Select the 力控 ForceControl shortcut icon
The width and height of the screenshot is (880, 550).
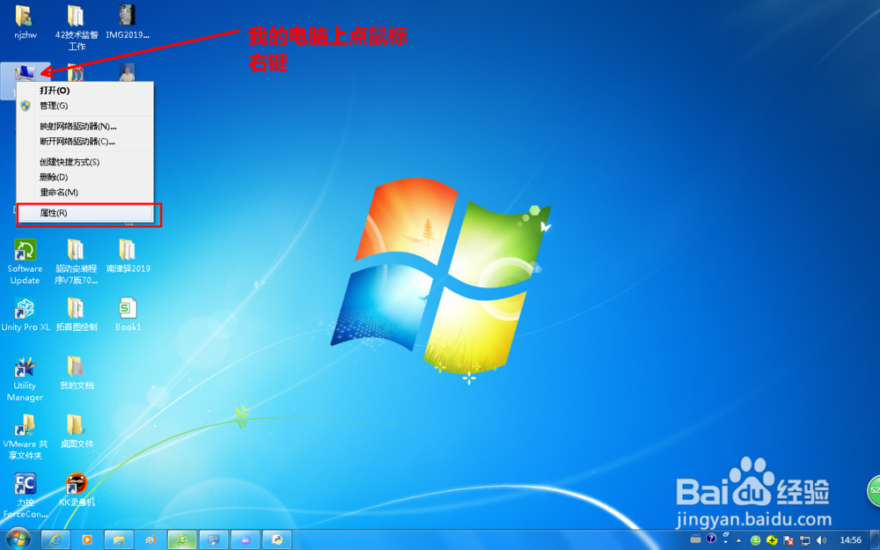point(26,495)
